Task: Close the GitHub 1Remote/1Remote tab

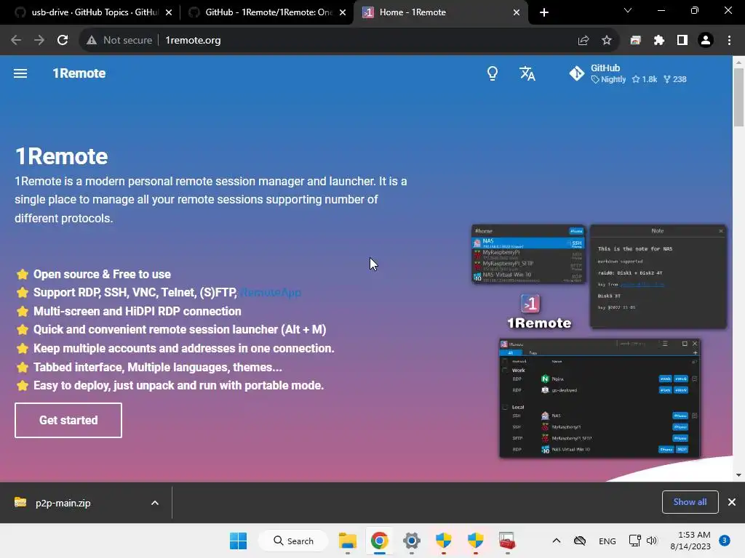Action: 343,12
